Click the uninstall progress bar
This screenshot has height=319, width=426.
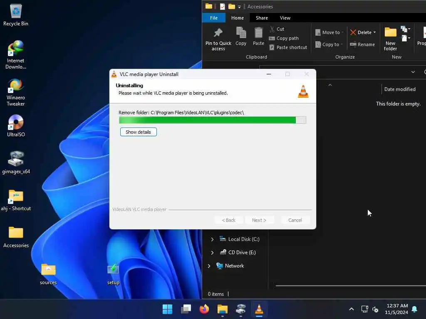coord(213,120)
